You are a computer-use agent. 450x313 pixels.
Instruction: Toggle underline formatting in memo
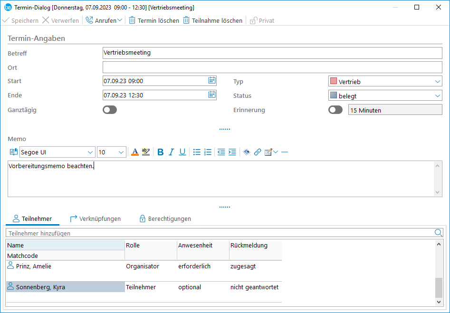[182, 152]
